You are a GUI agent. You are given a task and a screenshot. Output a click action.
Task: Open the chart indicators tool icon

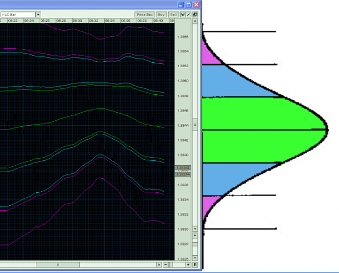pyautogui.click(x=183, y=15)
